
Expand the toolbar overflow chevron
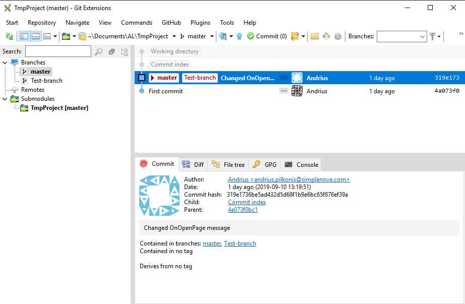tap(461, 33)
